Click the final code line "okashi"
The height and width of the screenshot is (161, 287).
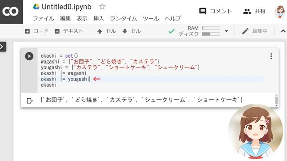point(48,85)
